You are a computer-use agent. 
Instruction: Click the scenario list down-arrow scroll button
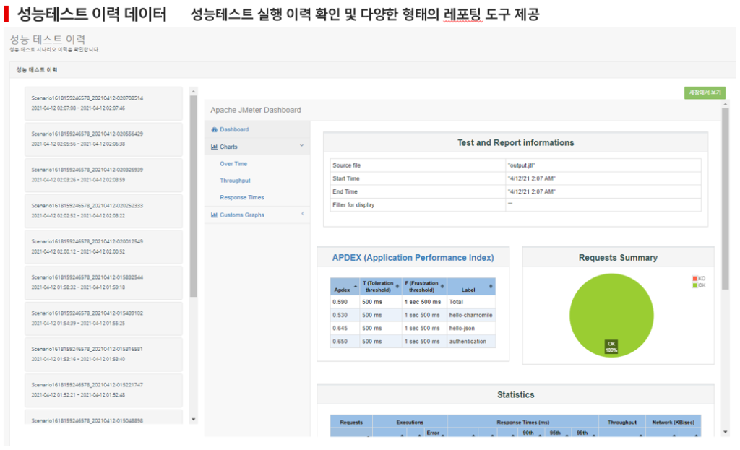[193, 420]
